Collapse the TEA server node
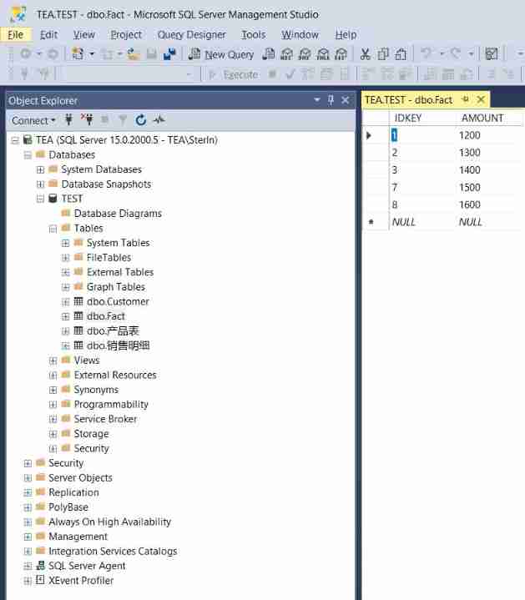Image resolution: width=525 pixels, height=600 pixels. 15,140
